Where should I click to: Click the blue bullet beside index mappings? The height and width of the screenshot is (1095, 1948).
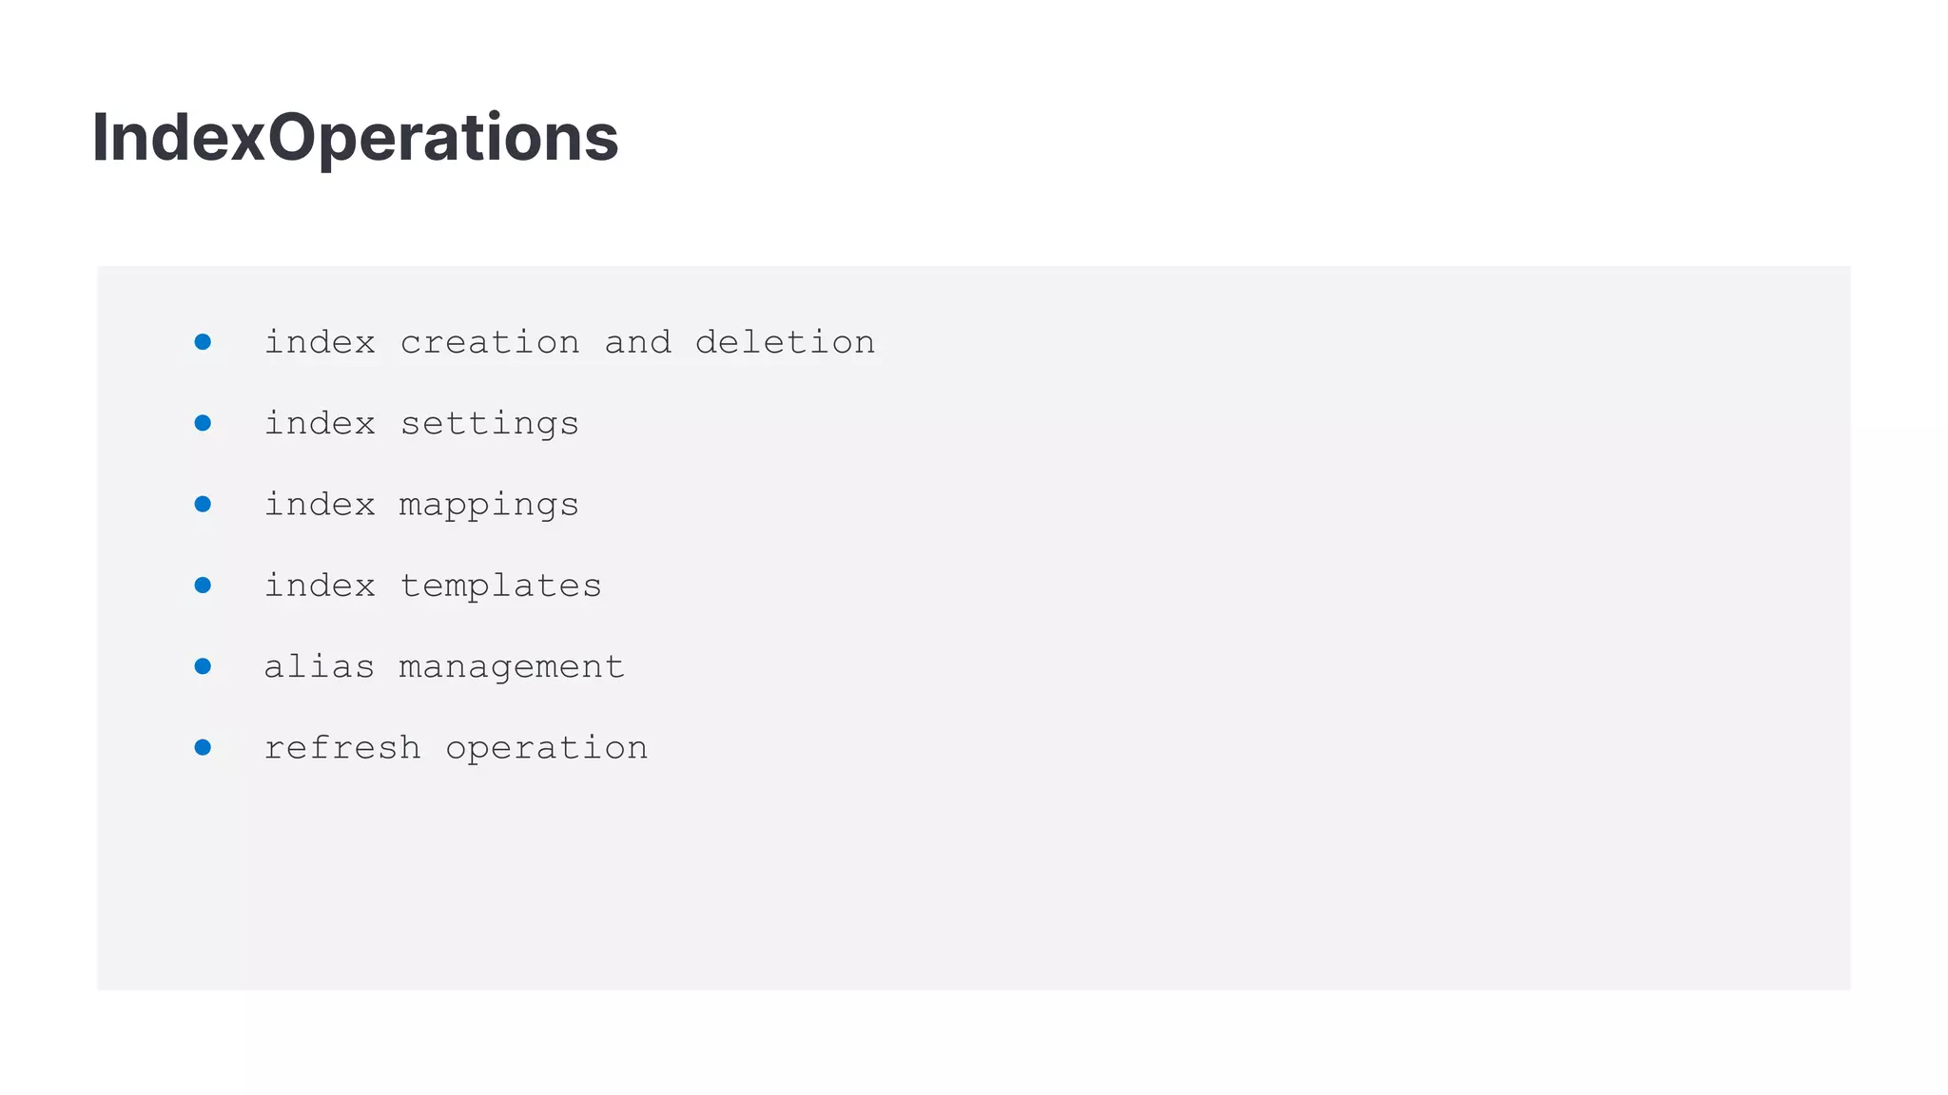tap(203, 504)
